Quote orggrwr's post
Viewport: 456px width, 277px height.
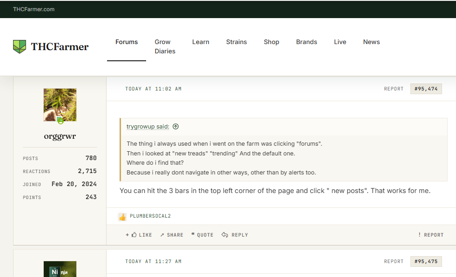[x=202, y=235]
